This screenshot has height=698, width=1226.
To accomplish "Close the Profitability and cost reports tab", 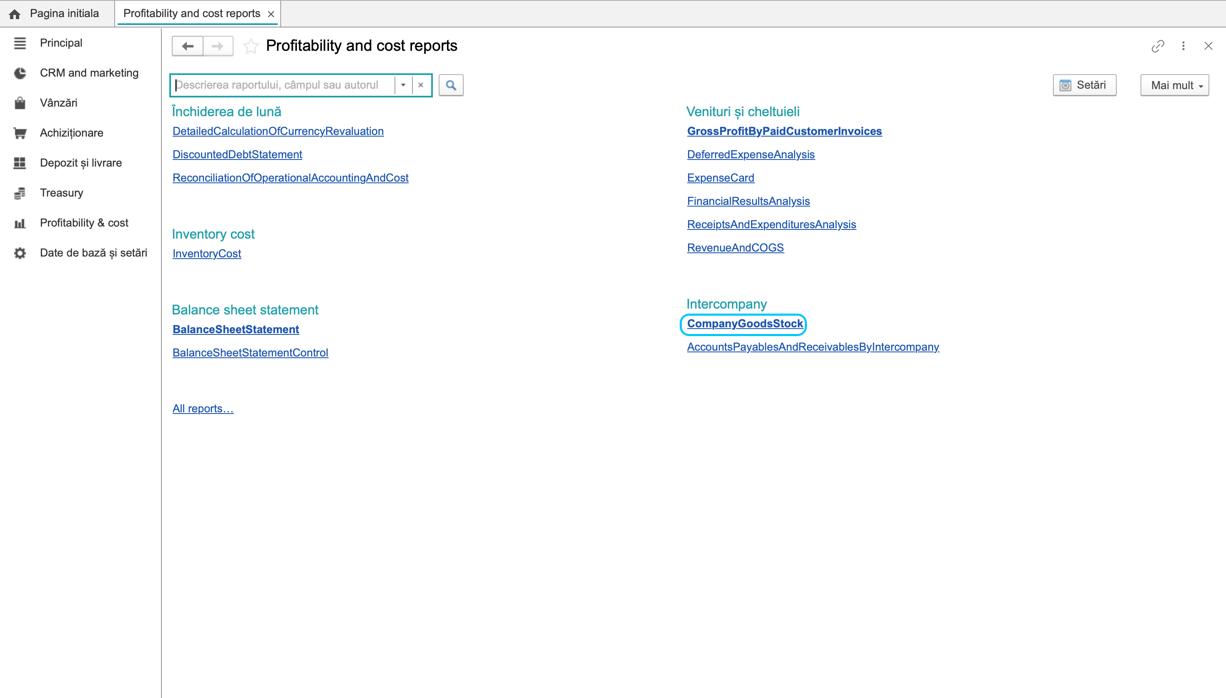I will point(271,15).
